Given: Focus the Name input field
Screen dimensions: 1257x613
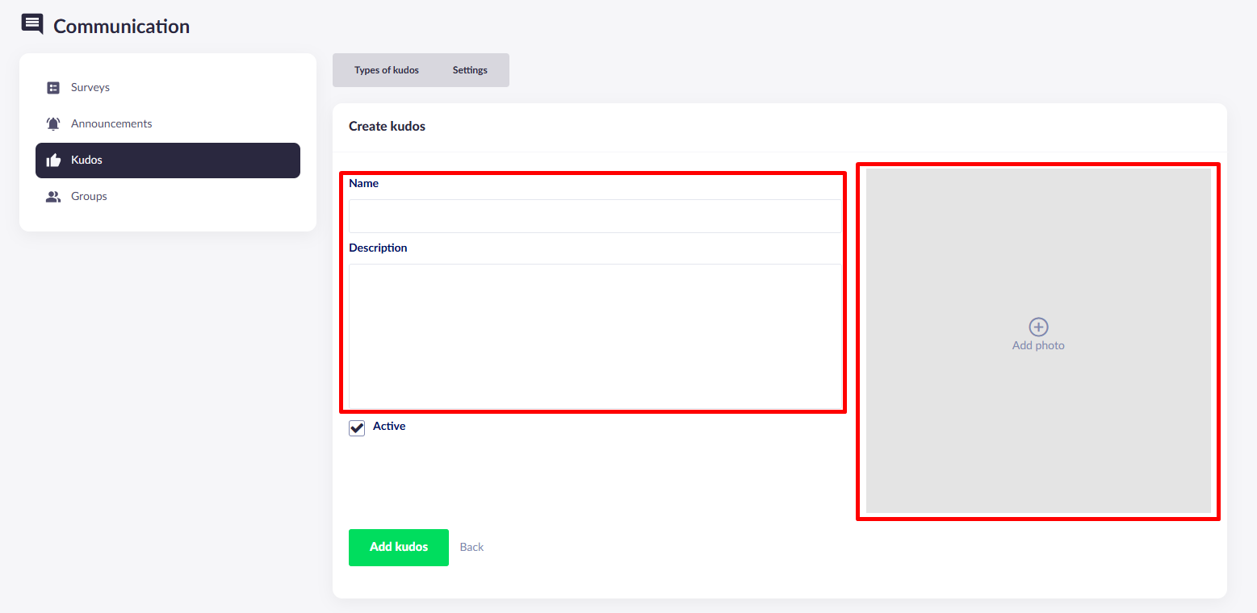Looking at the screenshot, I should click(x=595, y=216).
